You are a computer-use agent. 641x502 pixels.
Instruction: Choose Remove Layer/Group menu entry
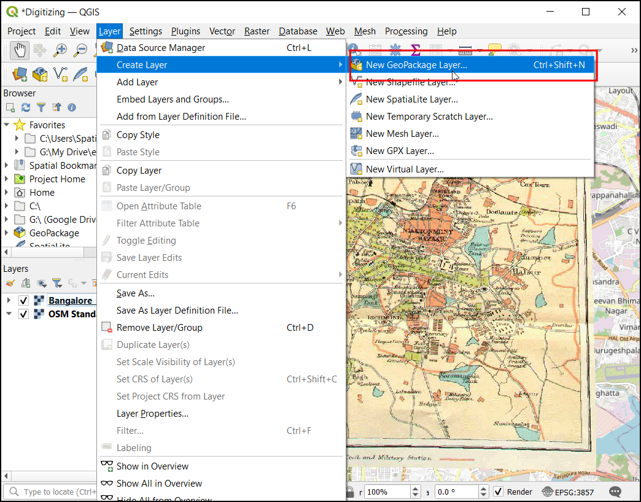(x=221, y=328)
